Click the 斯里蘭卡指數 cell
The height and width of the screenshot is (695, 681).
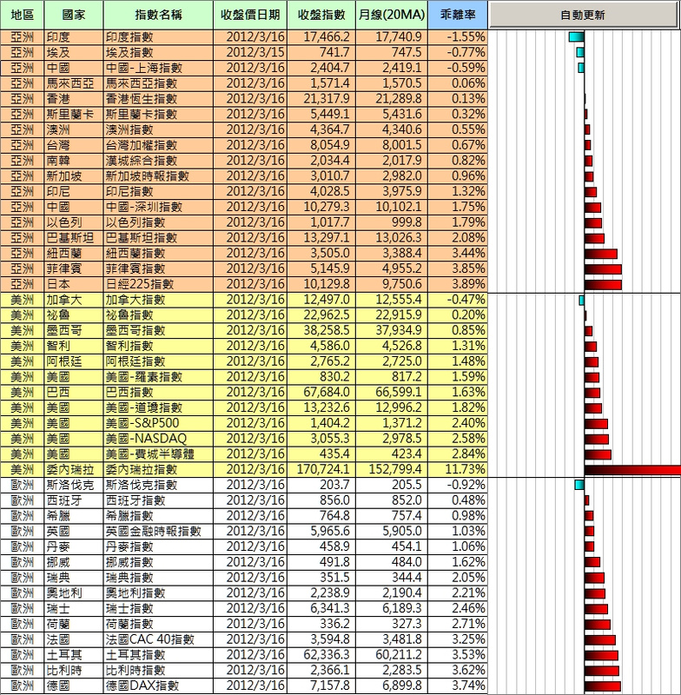(x=158, y=115)
